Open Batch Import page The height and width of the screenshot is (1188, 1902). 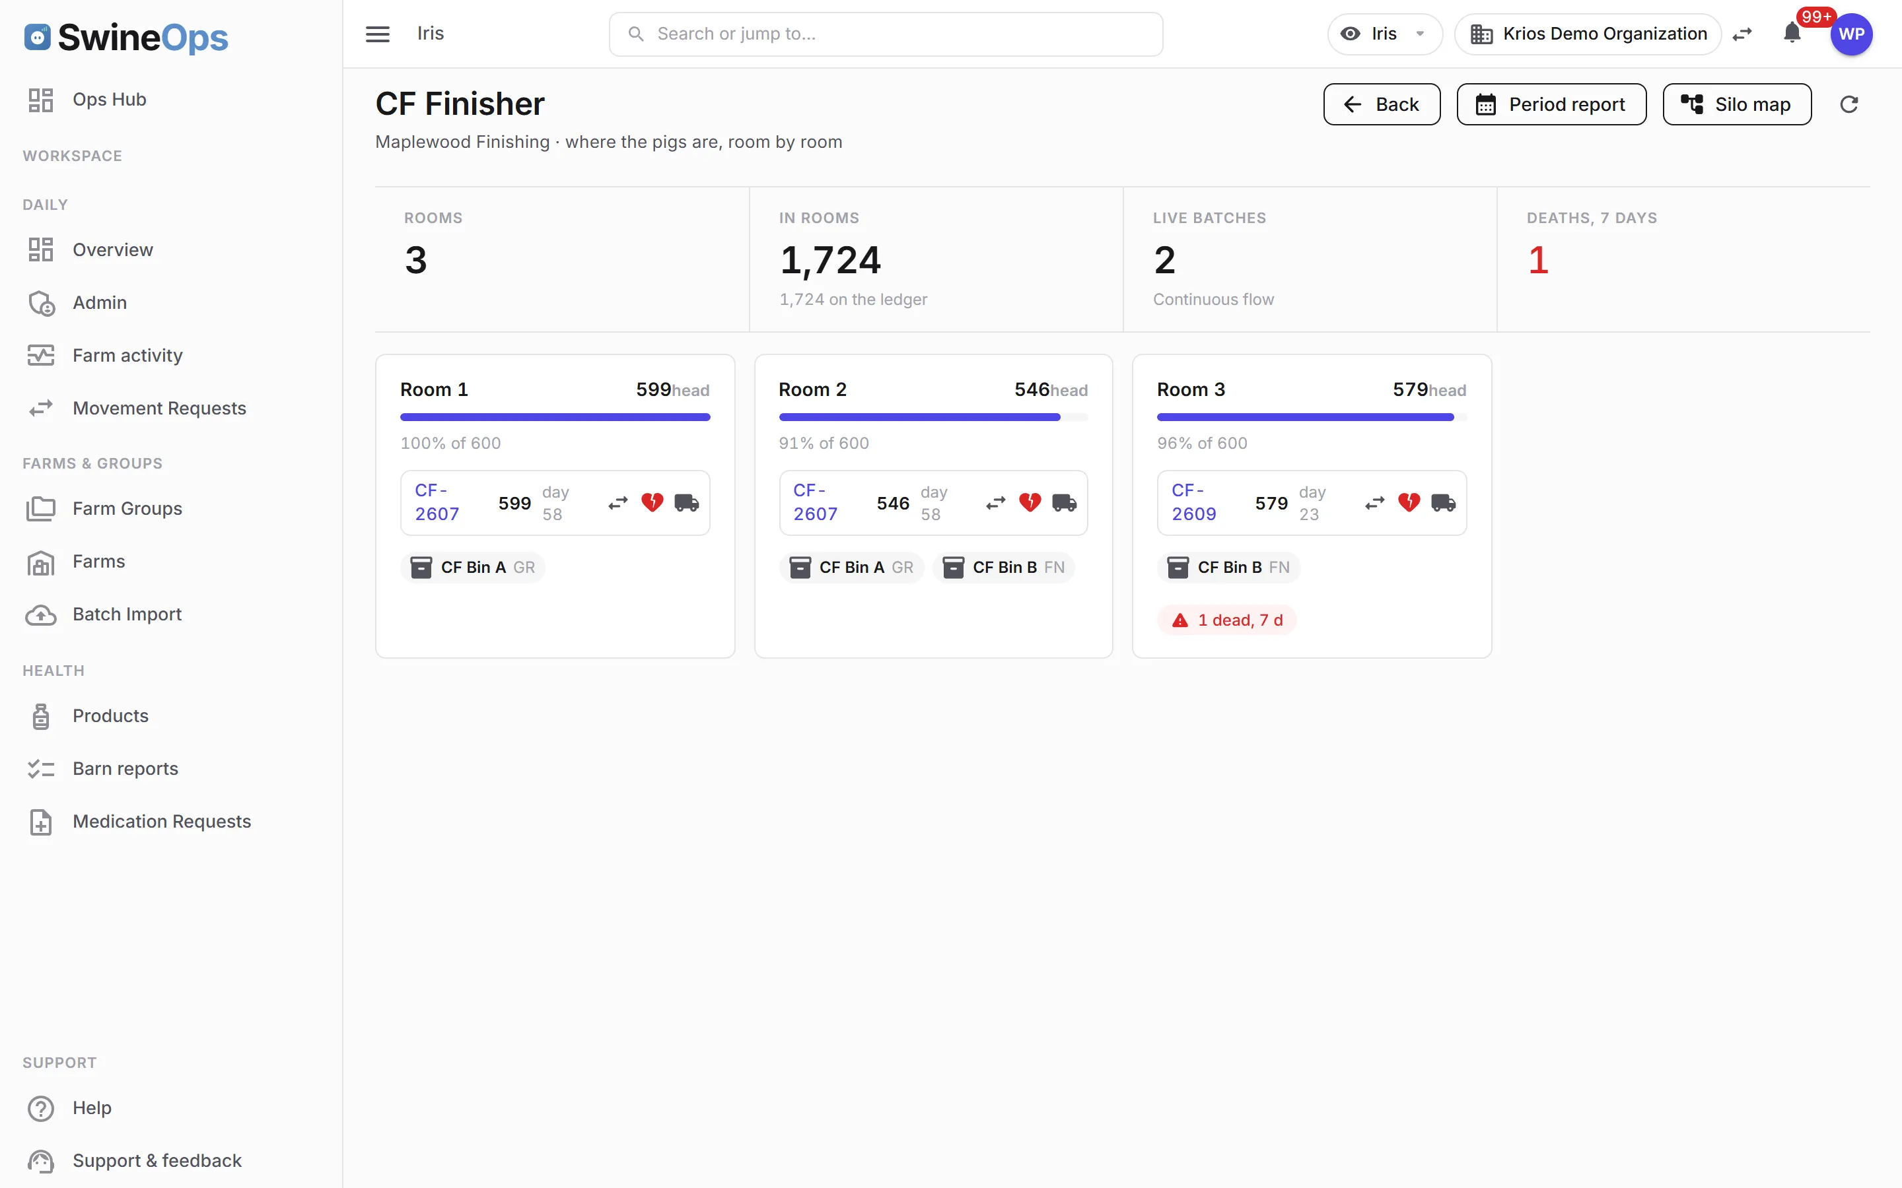coord(170,614)
